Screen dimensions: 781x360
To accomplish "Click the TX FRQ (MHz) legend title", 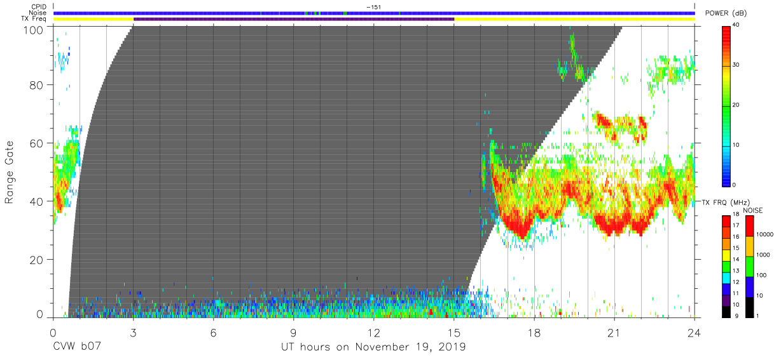I will coord(725,203).
